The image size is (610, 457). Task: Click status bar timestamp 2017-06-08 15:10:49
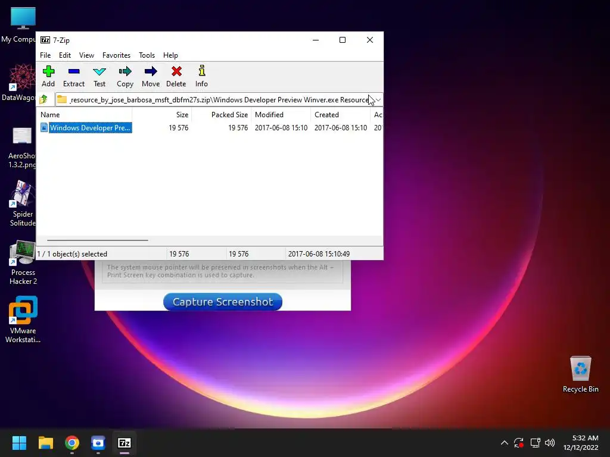(x=319, y=253)
